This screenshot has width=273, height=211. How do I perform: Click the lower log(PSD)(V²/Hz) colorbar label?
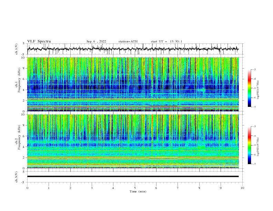(258, 147)
